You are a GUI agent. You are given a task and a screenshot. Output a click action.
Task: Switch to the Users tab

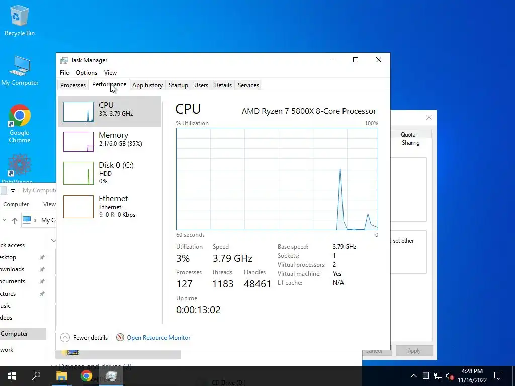click(201, 85)
